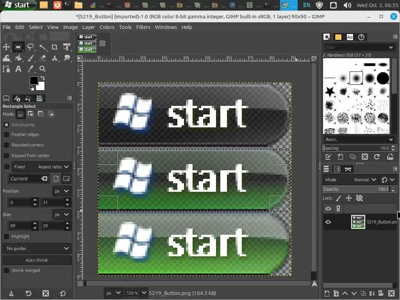Duplicate the current layer
The height and width of the screenshot is (300, 400).
coord(363,293)
